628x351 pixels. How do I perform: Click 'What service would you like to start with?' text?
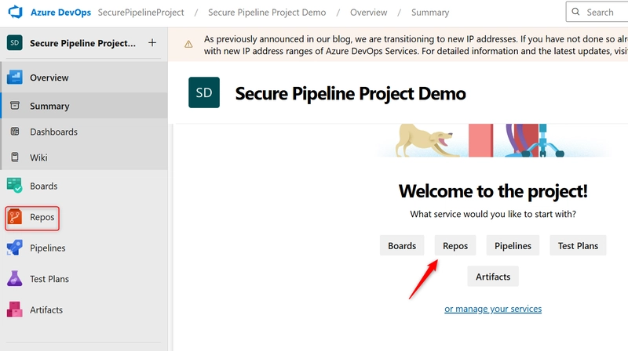pos(493,214)
